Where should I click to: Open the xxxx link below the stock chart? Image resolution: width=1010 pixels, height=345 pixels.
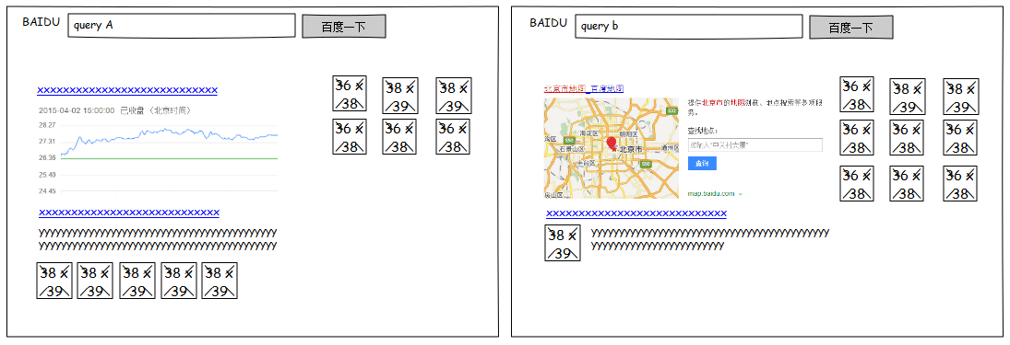point(129,213)
